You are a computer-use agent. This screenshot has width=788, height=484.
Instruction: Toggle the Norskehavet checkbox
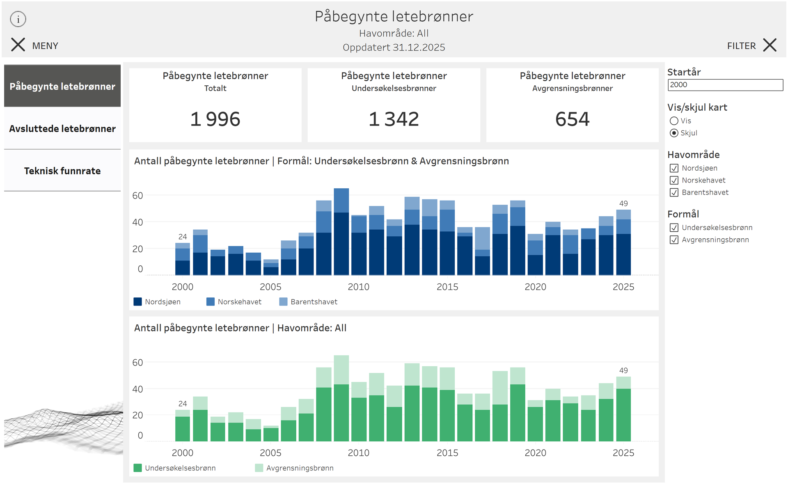point(674,180)
